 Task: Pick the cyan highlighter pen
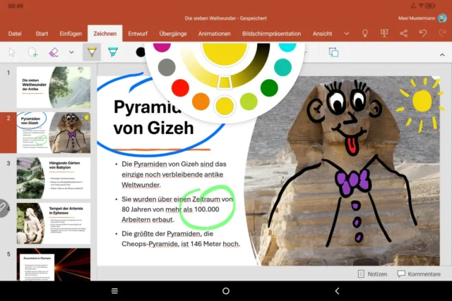tap(113, 52)
